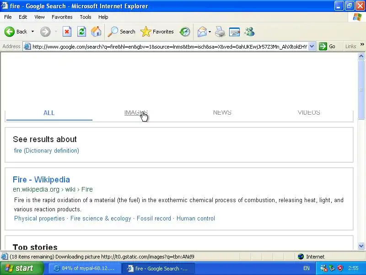
Task: Click the IE page icon in status bar
Action: tap(4, 257)
